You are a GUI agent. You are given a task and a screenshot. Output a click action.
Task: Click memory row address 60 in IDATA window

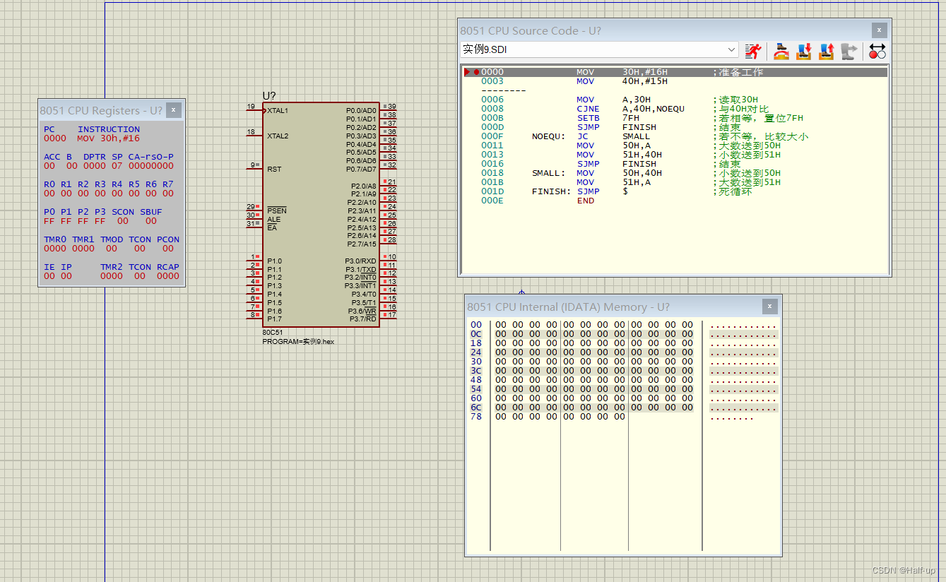tap(476, 398)
